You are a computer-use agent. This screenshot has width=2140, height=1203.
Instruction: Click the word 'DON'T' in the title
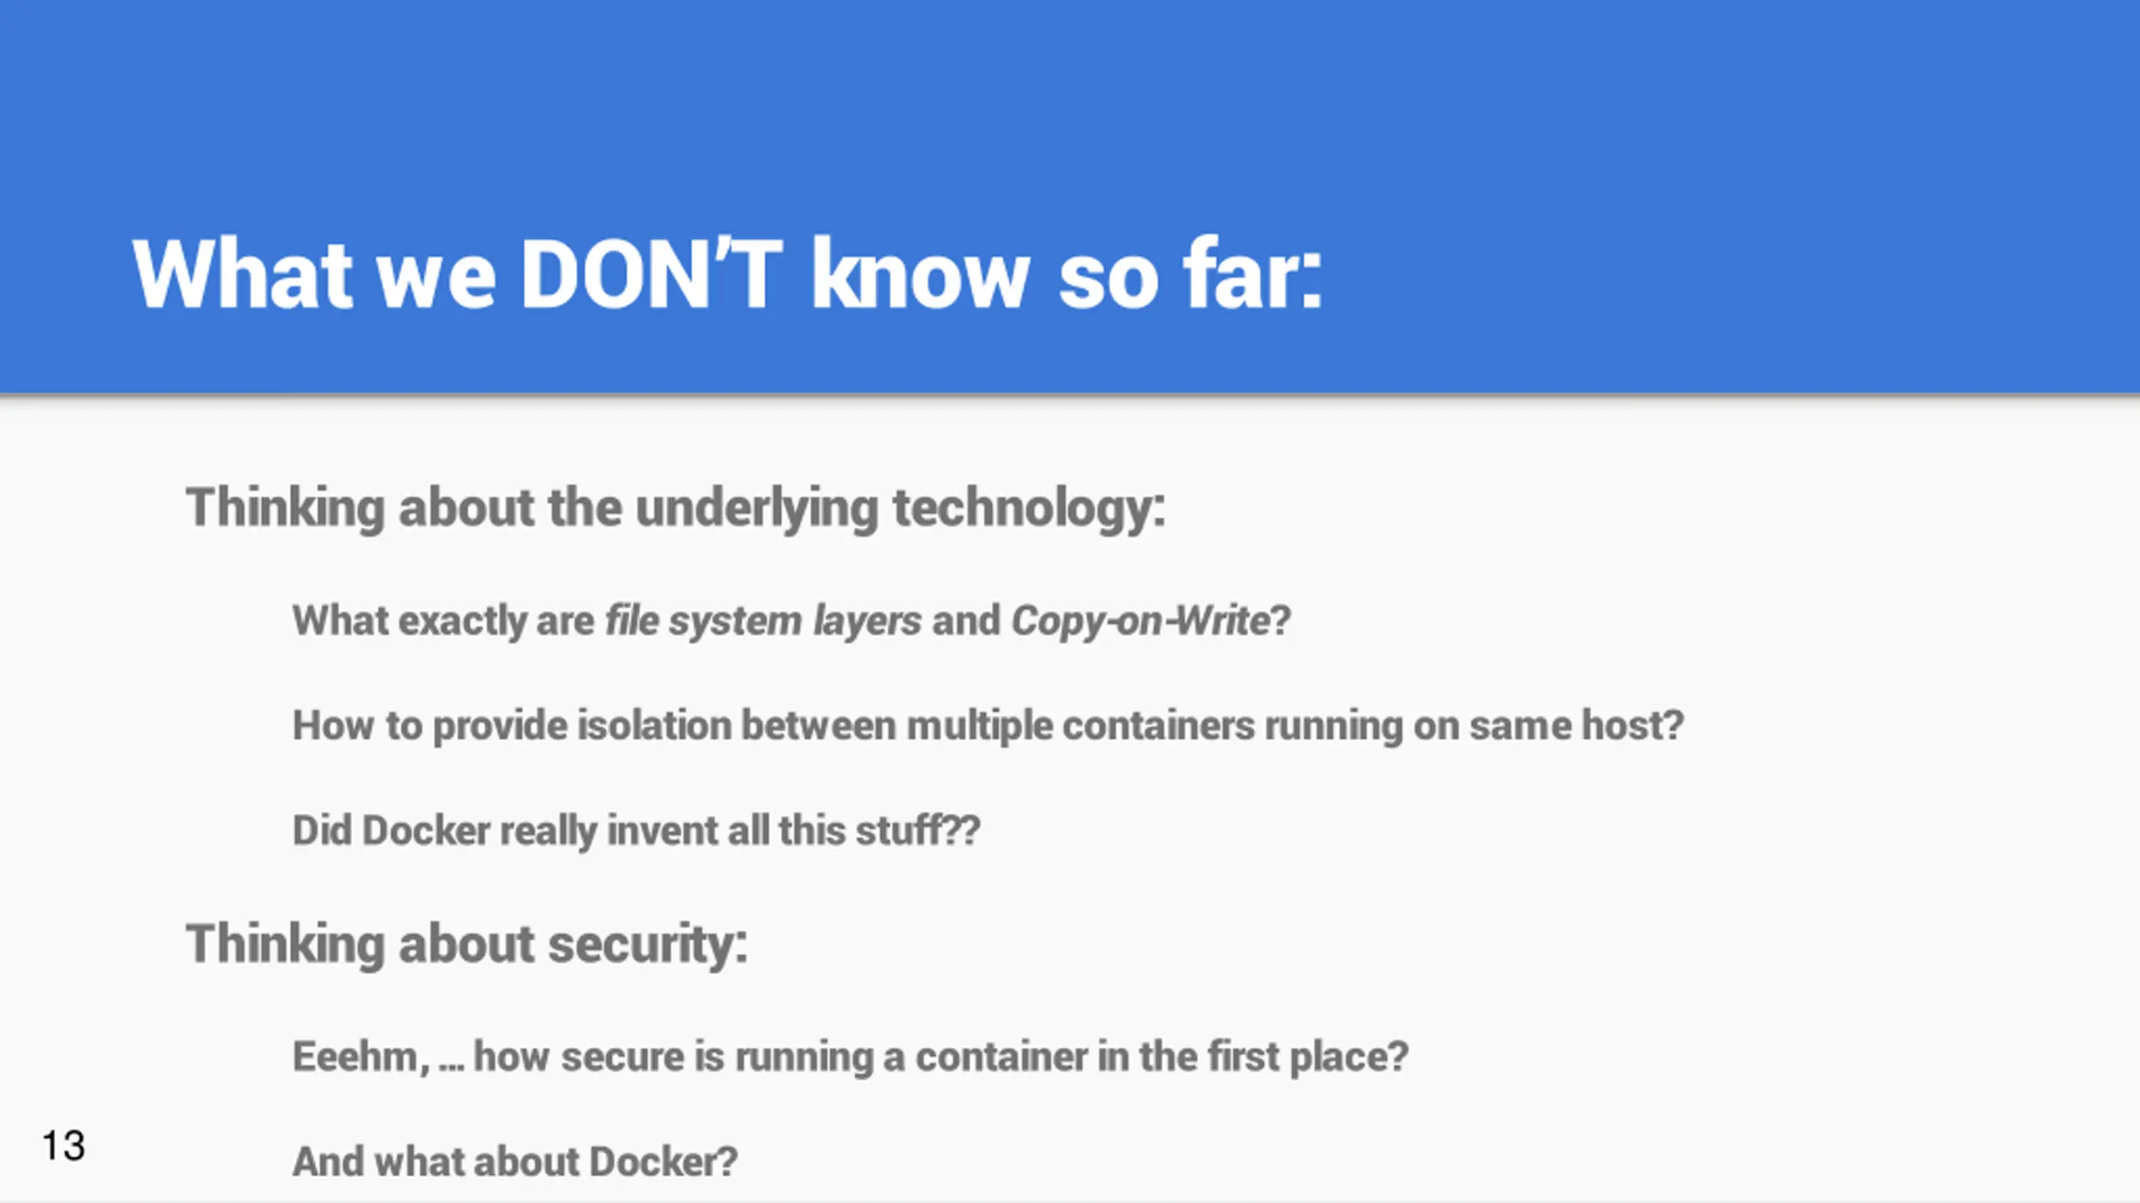[651, 275]
